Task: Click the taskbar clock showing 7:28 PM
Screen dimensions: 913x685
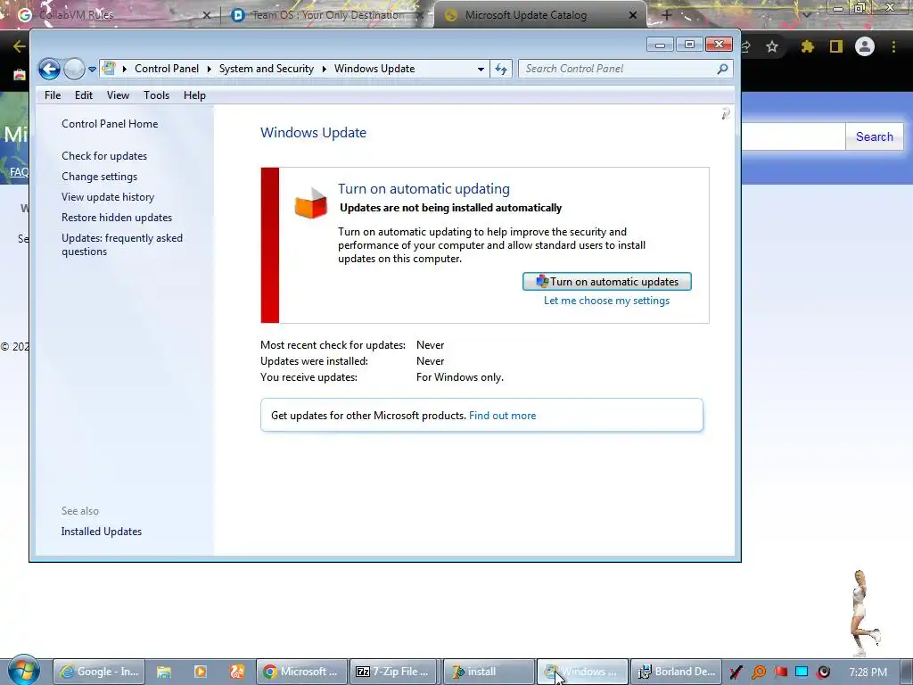Action: [868, 673]
